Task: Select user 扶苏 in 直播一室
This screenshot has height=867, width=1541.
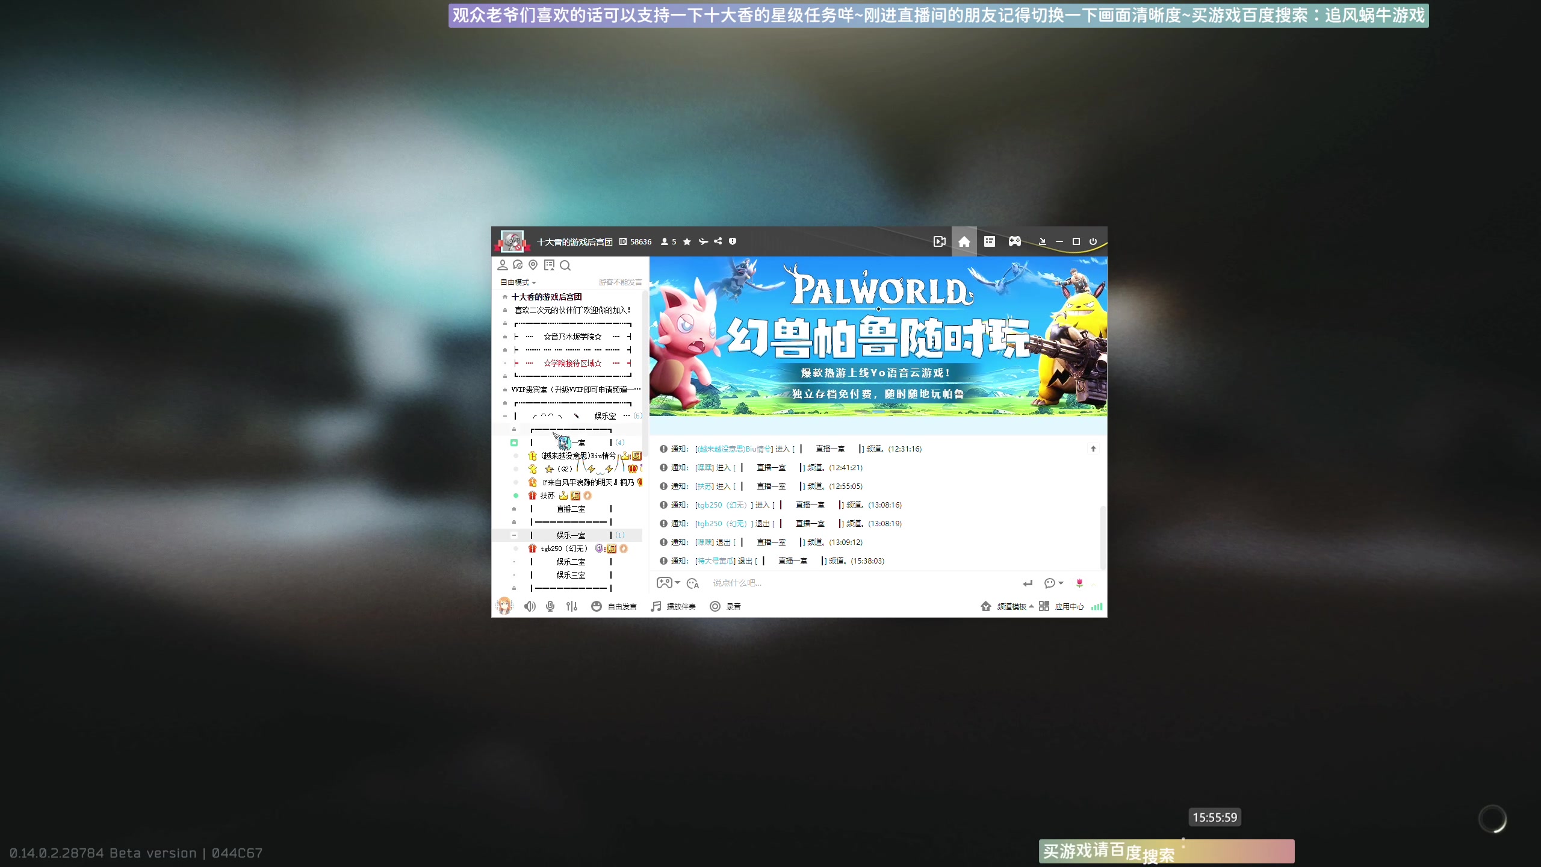Action: pos(547,496)
